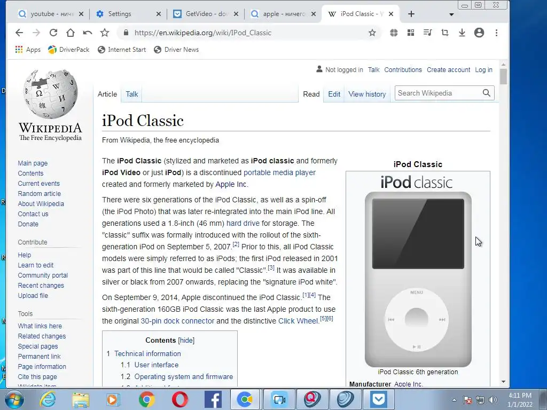Screen dimensions: 547x410
Task: Bookmark page with star inside address bar
Action: click(372, 33)
